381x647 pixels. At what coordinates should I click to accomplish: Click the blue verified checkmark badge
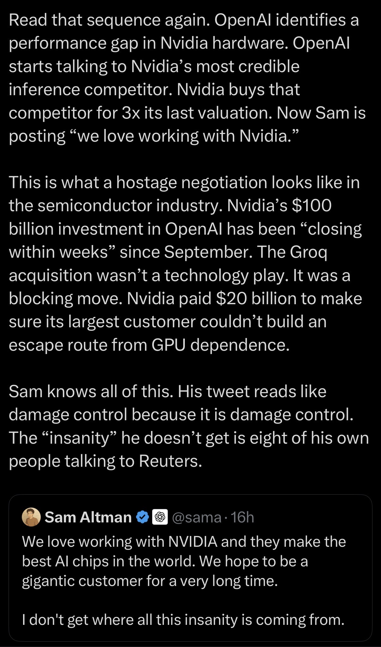pos(142,517)
